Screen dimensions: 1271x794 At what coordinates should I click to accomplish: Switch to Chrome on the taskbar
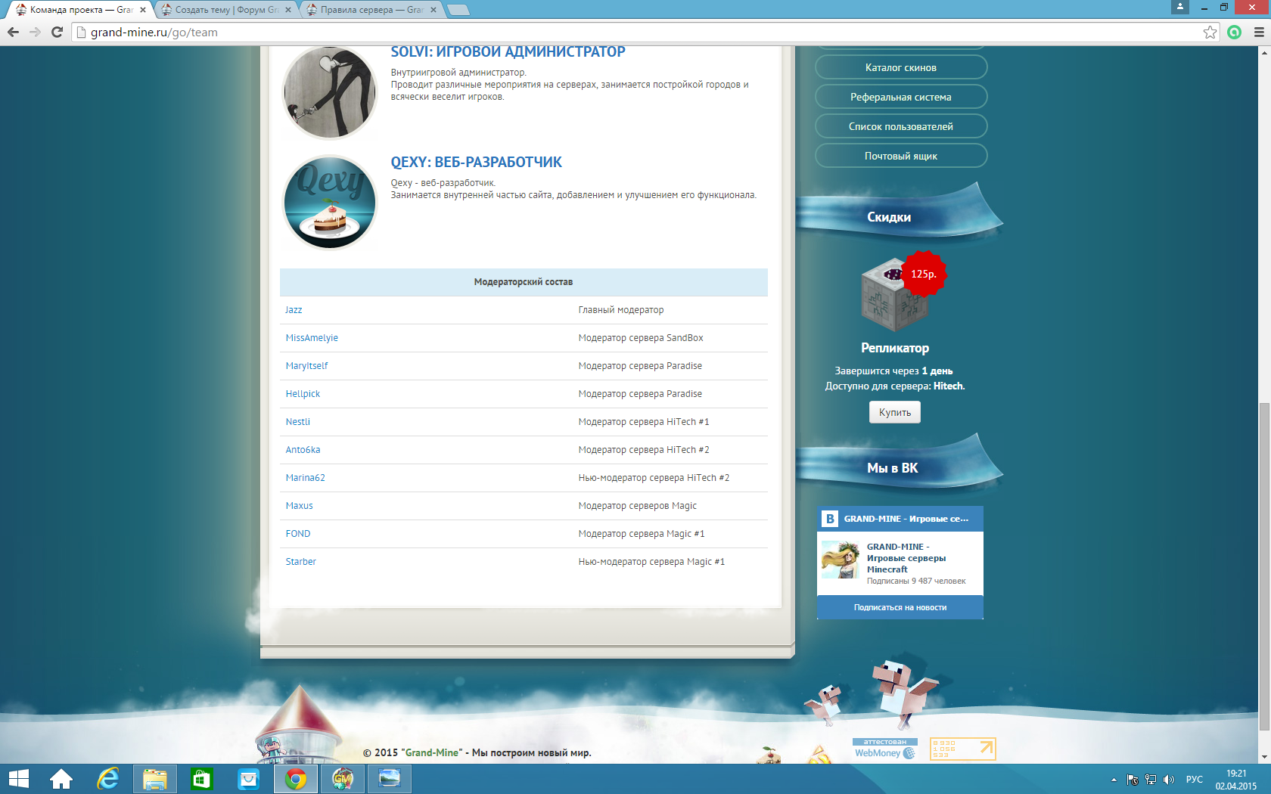pyautogui.click(x=296, y=779)
